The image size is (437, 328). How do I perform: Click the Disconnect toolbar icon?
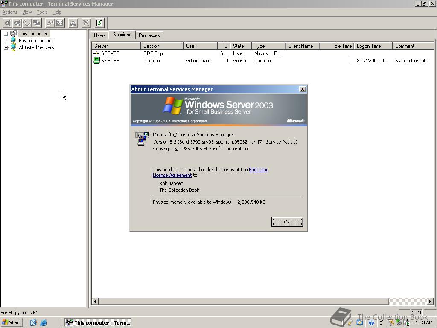(x=17, y=23)
